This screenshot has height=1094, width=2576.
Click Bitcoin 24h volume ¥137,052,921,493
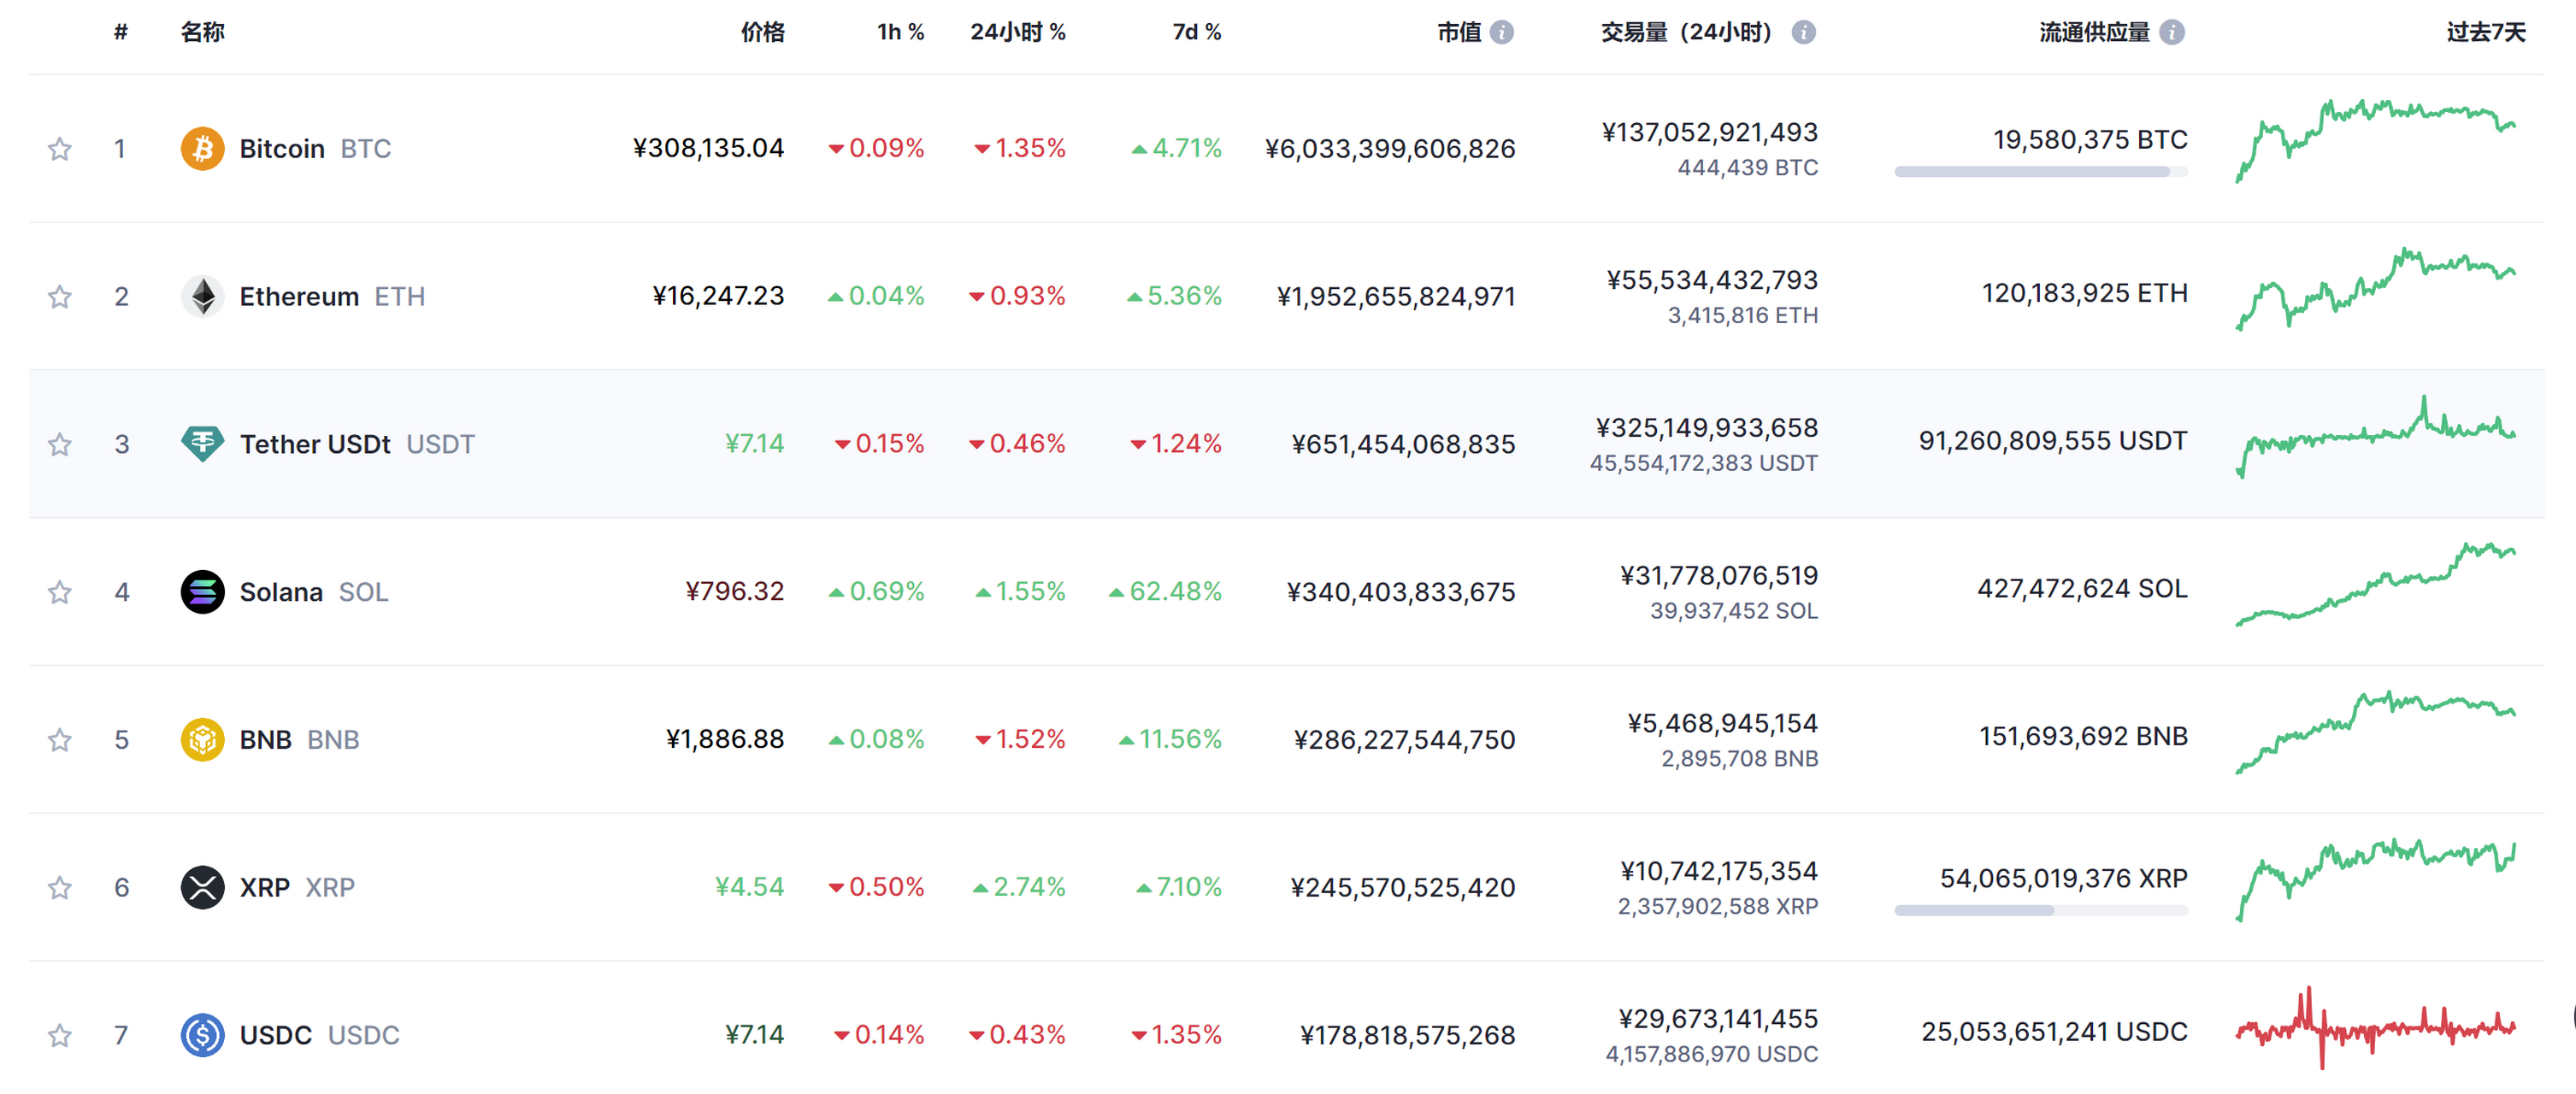(1709, 132)
